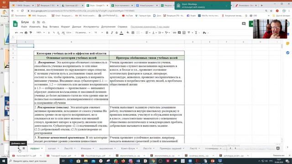Open horizontal align dropdown
The height and width of the screenshot is (164, 292).
(148, 33)
